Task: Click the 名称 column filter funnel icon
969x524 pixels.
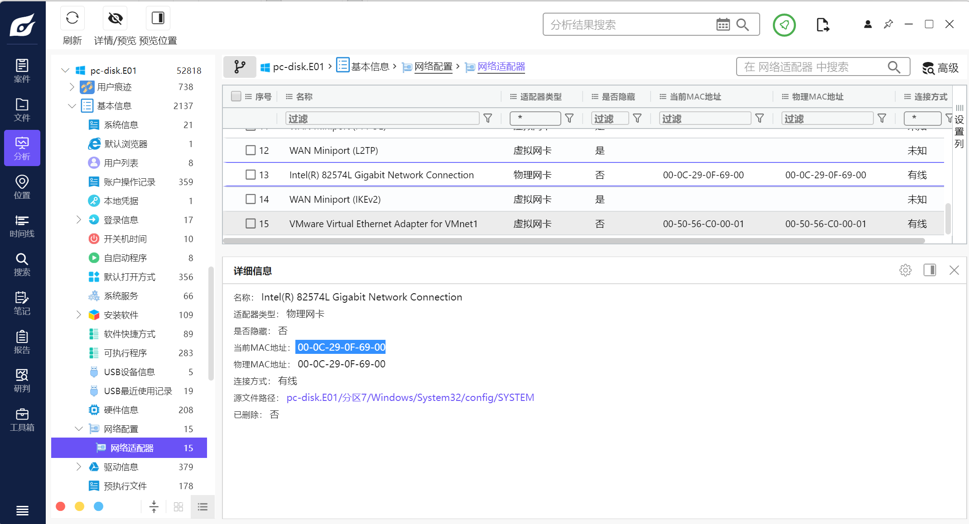Action: pyautogui.click(x=488, y=119)
